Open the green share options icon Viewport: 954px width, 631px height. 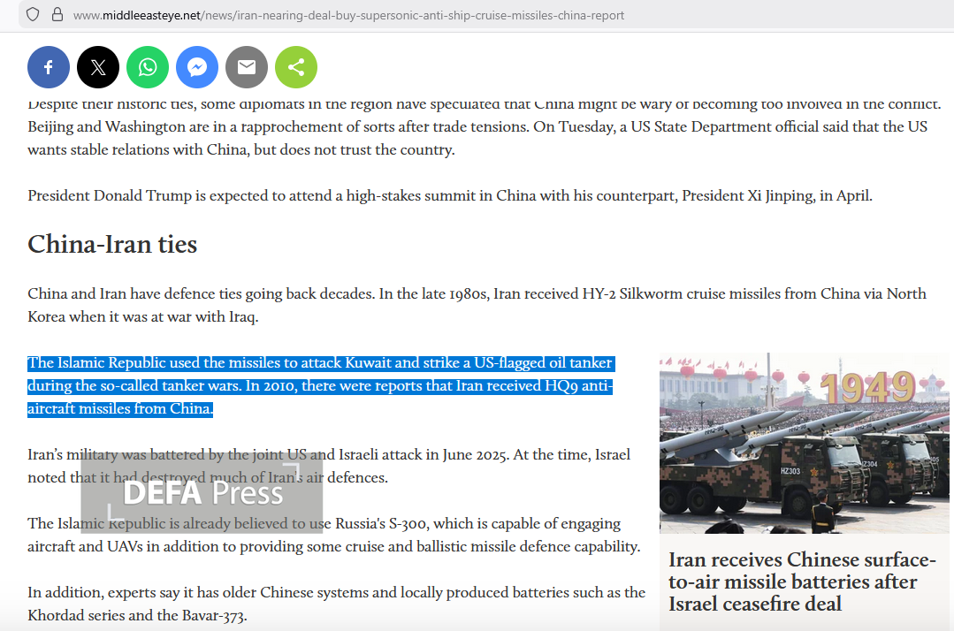click(x=296, y=67)
